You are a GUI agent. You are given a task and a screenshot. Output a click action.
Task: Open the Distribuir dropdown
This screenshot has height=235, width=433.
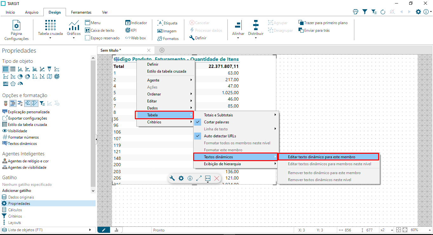tap(256, 38)
